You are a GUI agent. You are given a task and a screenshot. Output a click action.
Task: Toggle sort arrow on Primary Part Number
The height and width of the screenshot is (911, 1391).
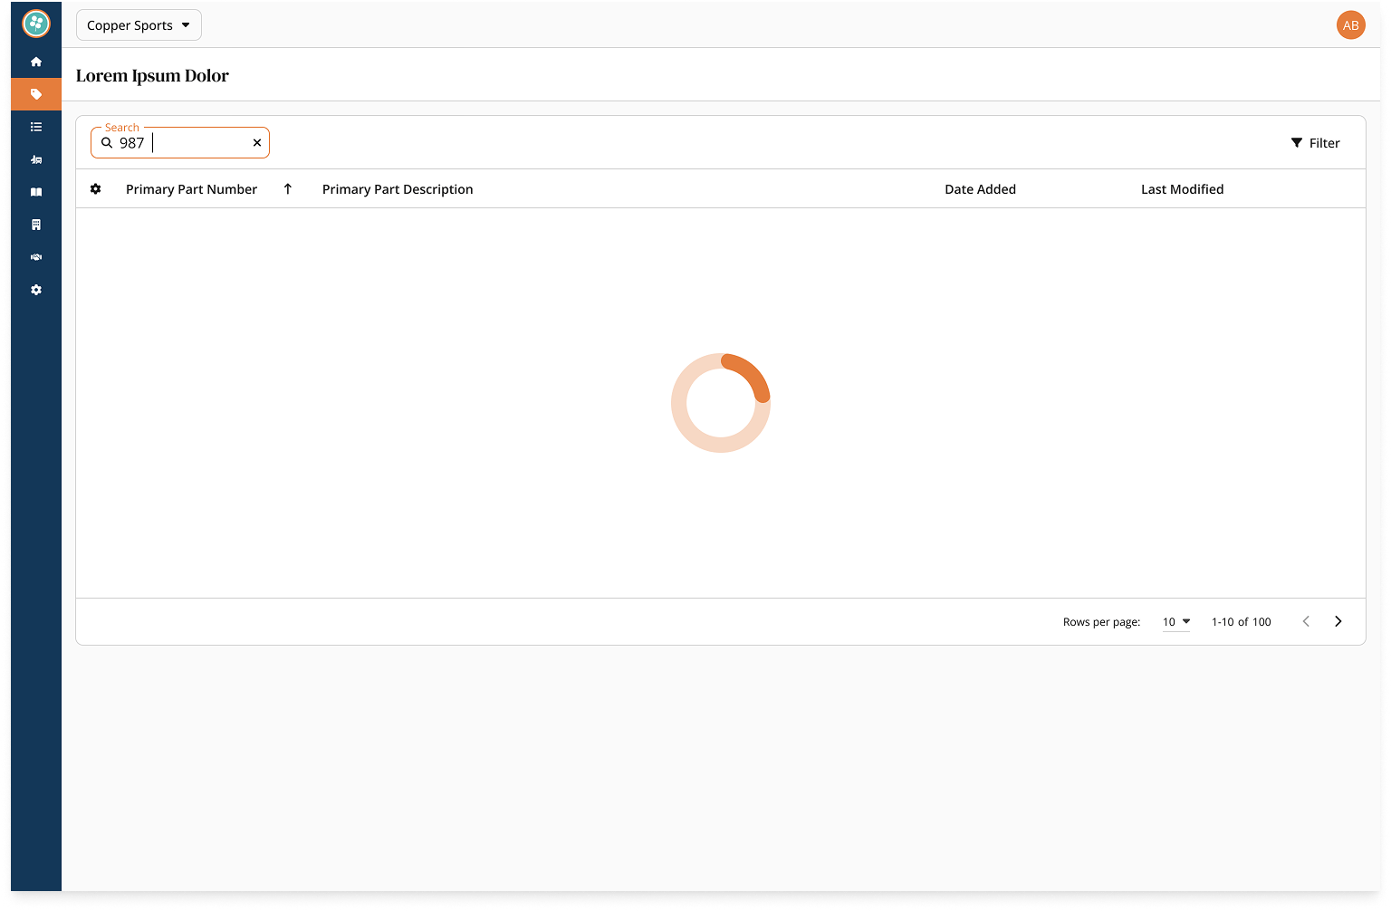click(288, 189)
